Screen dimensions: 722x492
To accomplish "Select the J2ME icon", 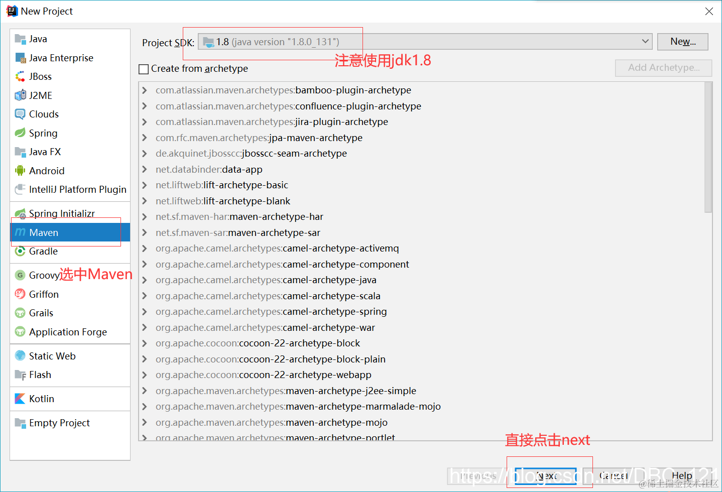I will (20, 95).
